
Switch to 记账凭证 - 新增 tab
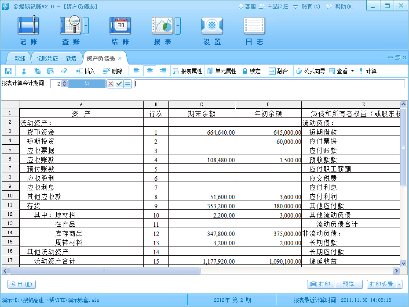56,58
